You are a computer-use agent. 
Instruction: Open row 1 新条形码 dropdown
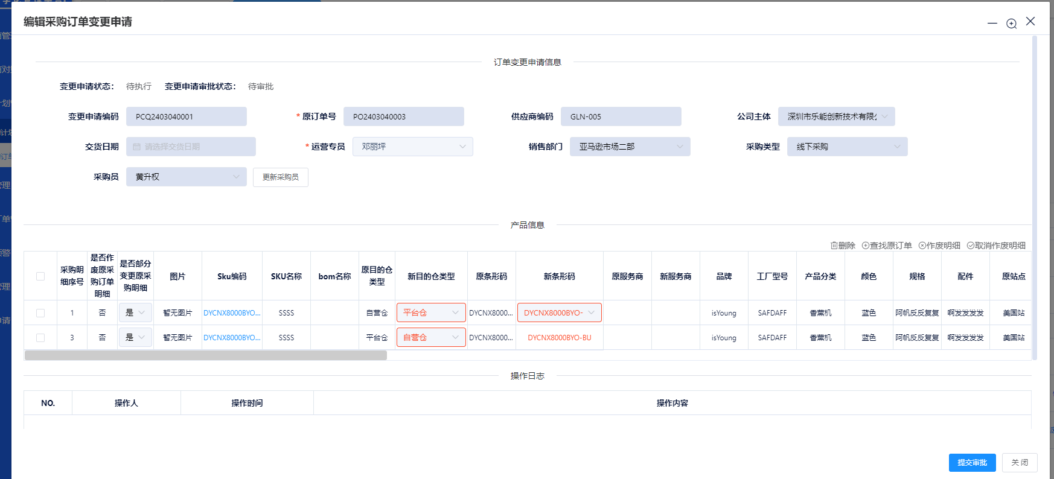560,312
